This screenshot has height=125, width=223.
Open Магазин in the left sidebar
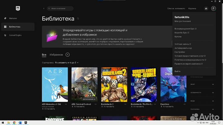pyautogui.click(x=13, y=18)
